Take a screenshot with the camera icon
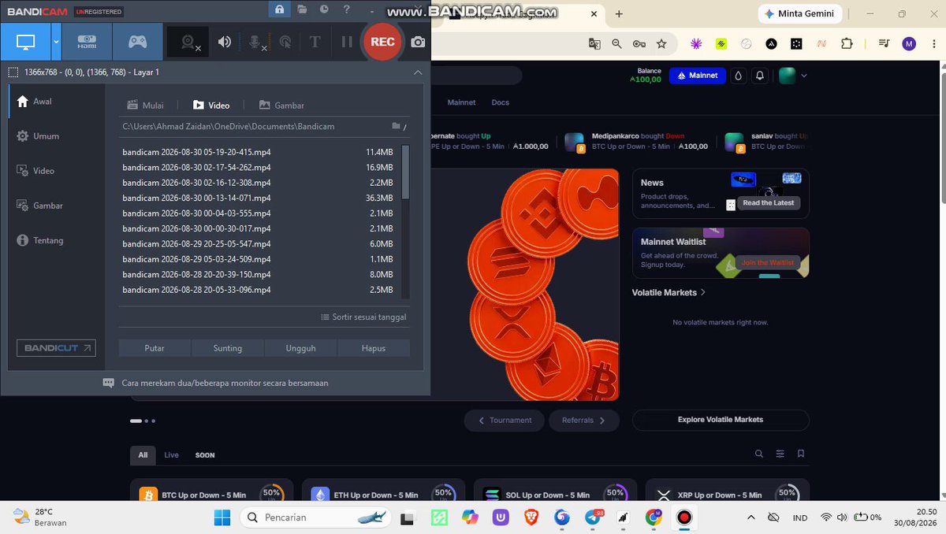 [418, 42]
